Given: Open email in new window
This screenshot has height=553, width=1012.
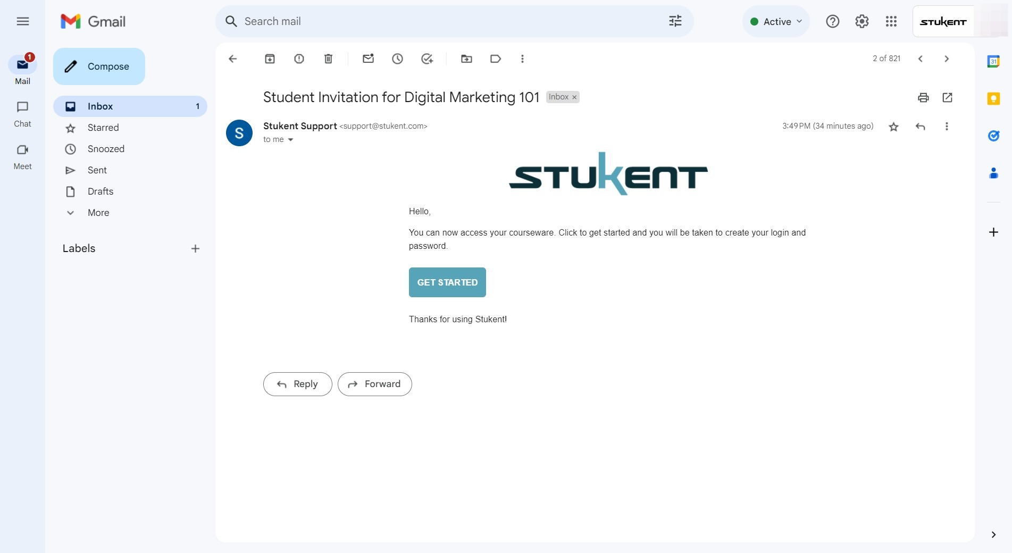Looking at the screenshot, I should (948, 97).
